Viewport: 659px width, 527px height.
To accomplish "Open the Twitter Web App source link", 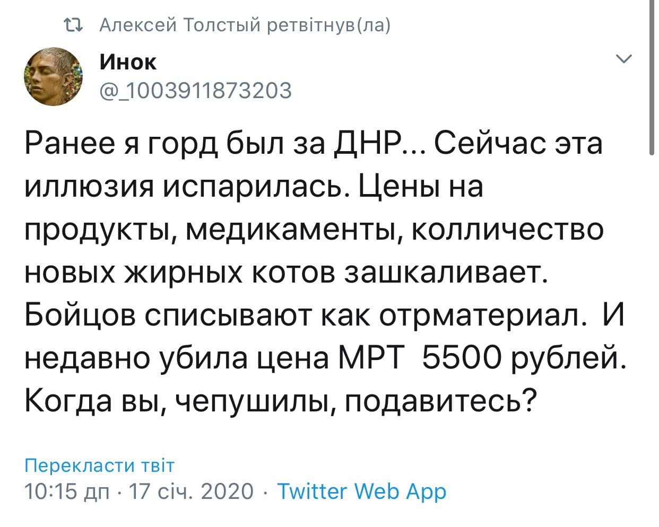I will tap(362, 491).
